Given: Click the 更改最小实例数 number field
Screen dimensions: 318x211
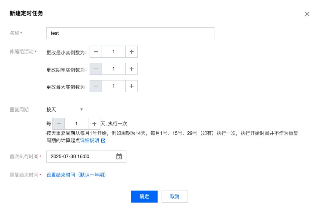Looking at the screenshot, I should tap(114, 52).
